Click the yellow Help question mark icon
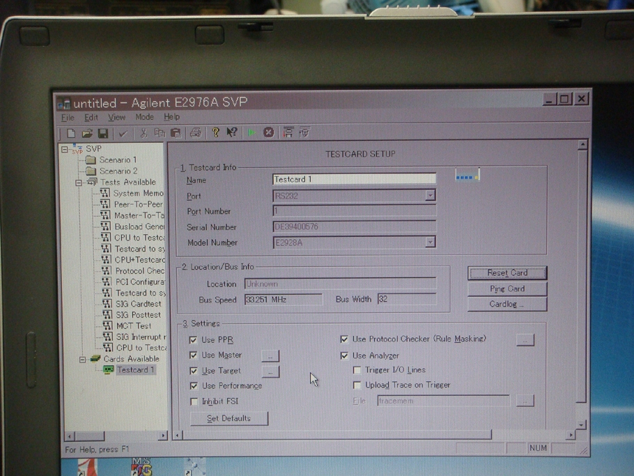 215,132
